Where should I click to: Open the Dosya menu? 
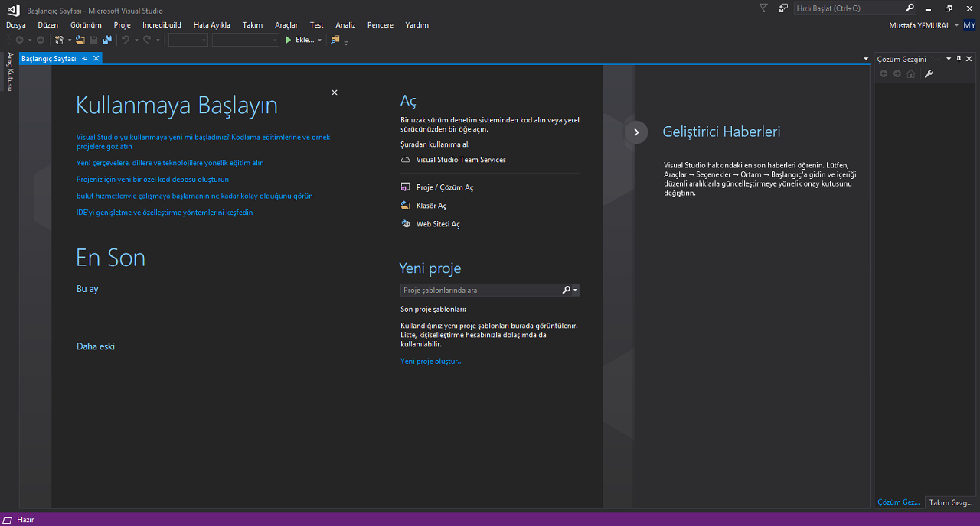coord(16,25)
